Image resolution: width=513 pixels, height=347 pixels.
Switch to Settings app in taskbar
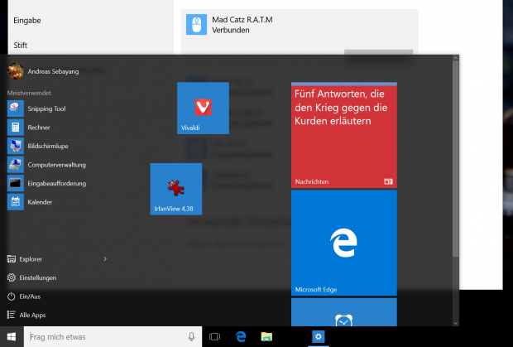(319, 336)
